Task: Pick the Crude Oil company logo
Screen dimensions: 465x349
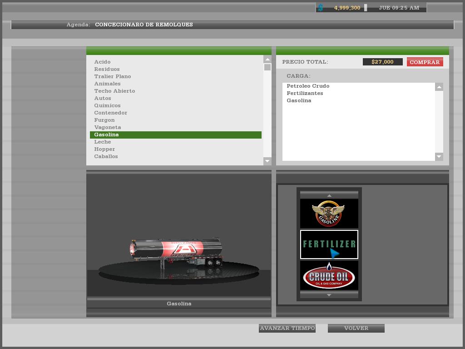Action: [329, 275]
